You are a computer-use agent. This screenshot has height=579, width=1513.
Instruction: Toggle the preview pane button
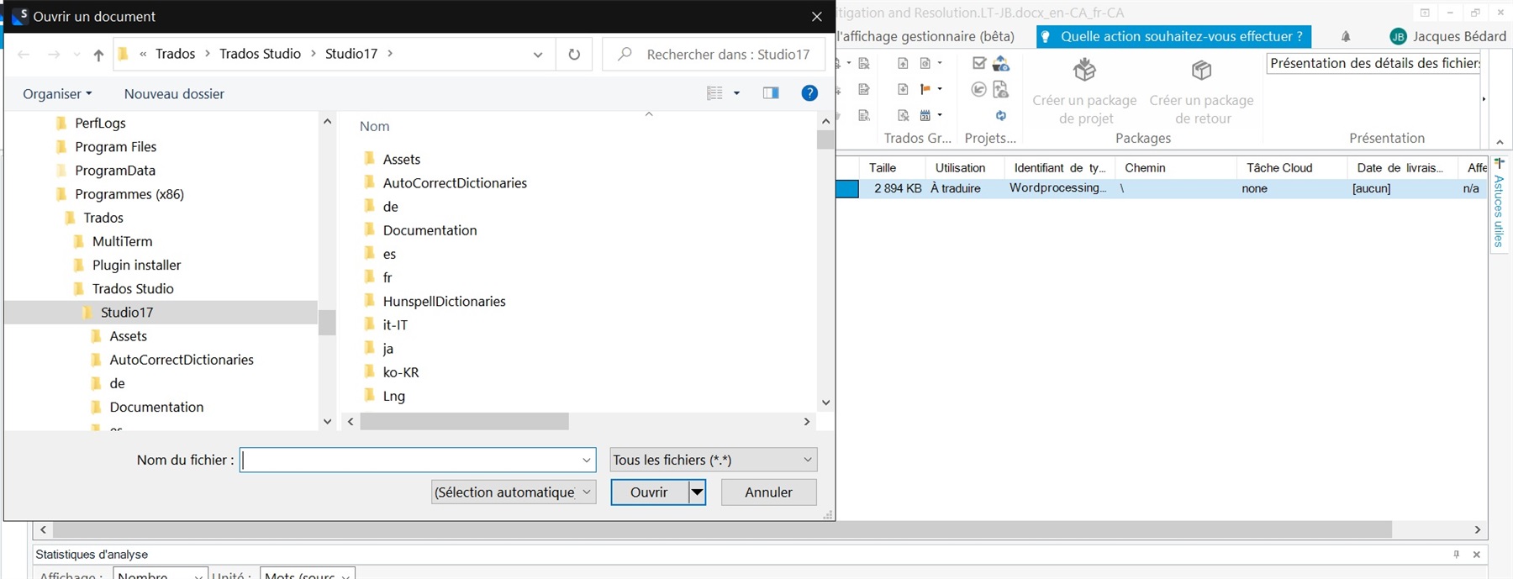click(x=771, y=93)
